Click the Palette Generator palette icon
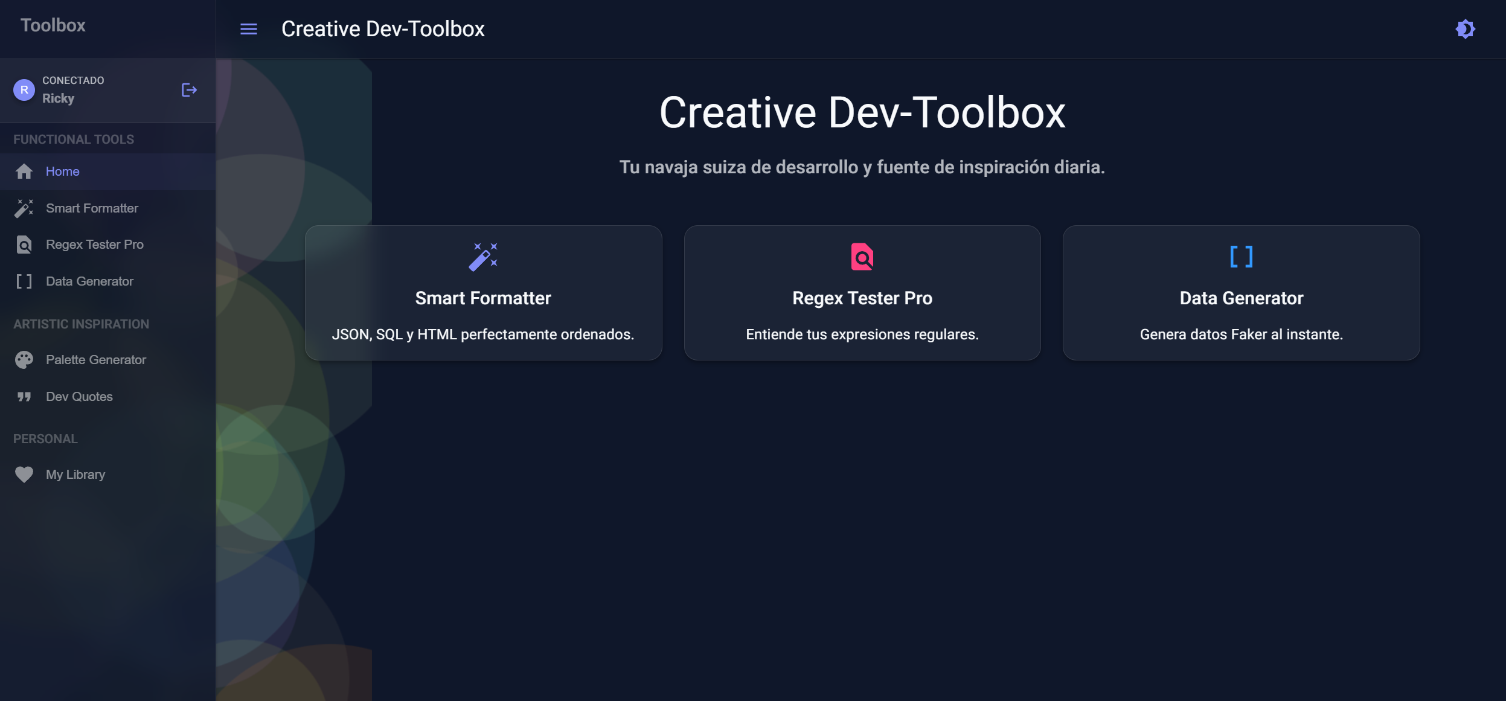 pyautogui.click(x=24, y=360)
